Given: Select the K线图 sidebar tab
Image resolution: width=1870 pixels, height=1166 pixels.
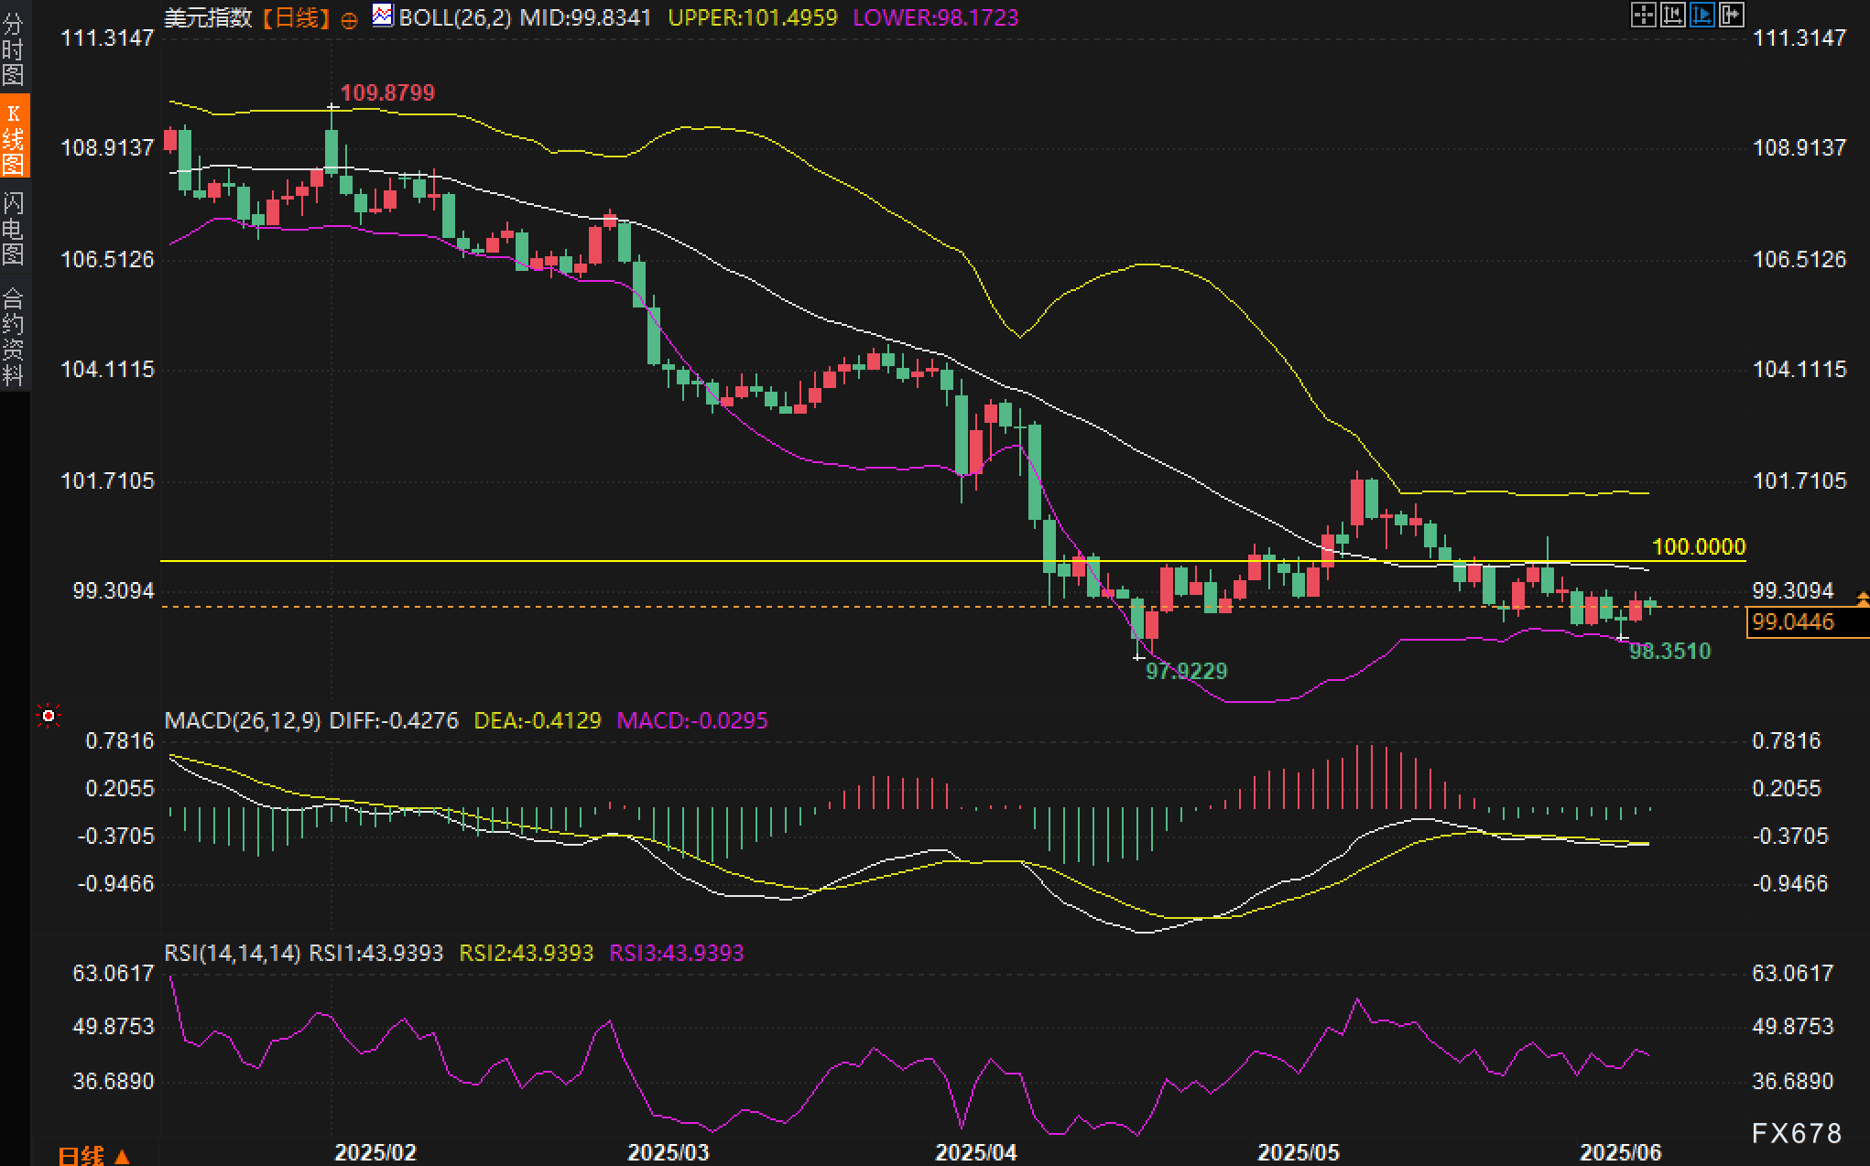Looking at the screenshot, I should pos(14,137).
